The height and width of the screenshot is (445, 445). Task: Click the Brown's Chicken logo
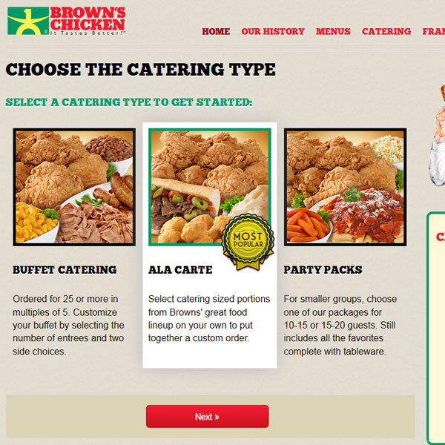tap(67, 21)
